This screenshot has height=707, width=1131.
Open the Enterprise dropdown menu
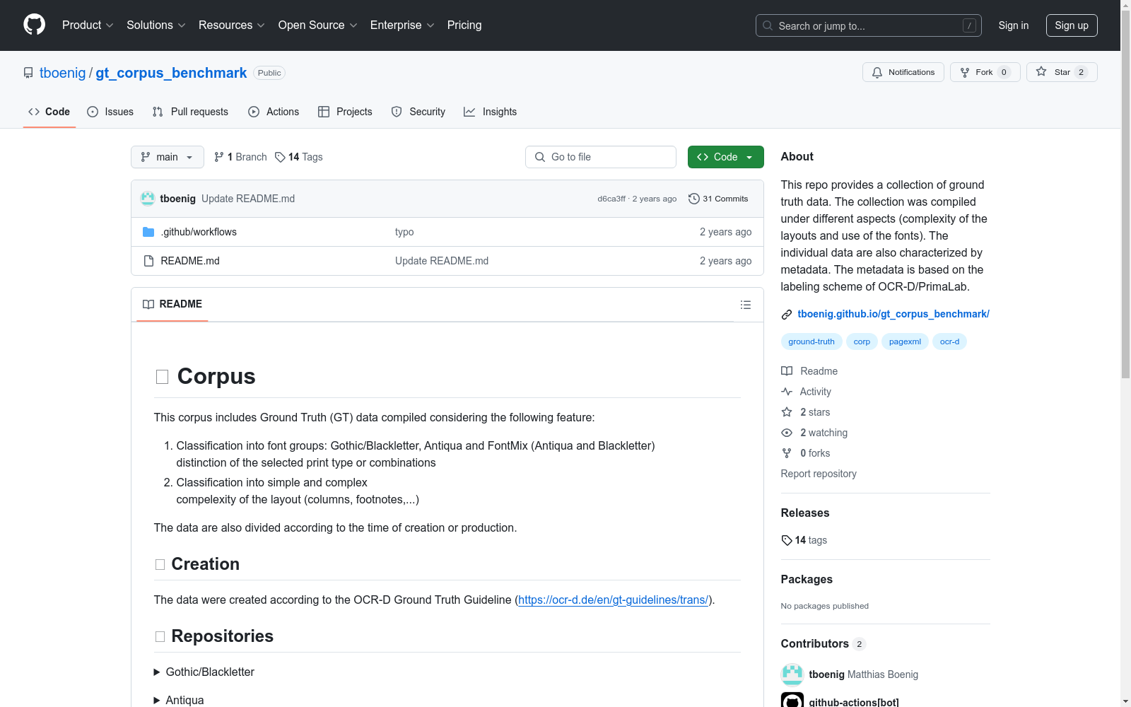[x=402, y=25]
